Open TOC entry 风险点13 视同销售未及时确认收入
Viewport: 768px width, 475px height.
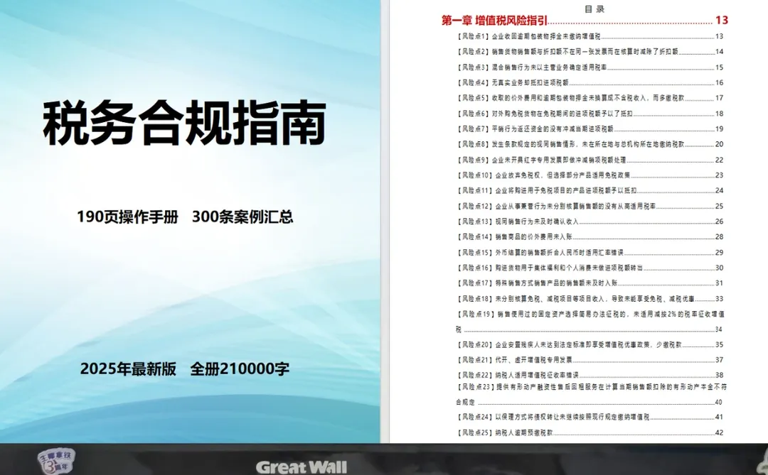coord(590,221)
